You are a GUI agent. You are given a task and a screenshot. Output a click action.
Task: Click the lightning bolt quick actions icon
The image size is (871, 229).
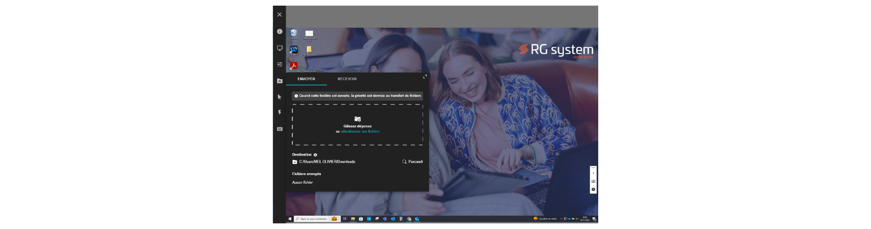tap(279, 113)
